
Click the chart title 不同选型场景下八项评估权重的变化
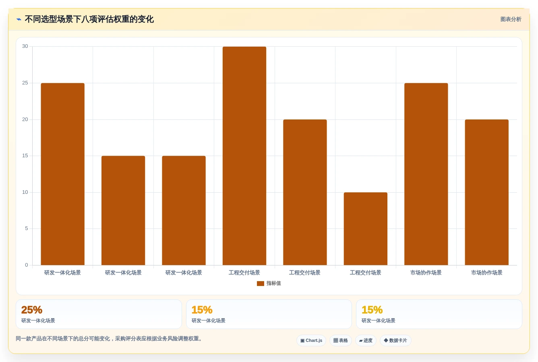pyautogui.click(x=89, y=19)
